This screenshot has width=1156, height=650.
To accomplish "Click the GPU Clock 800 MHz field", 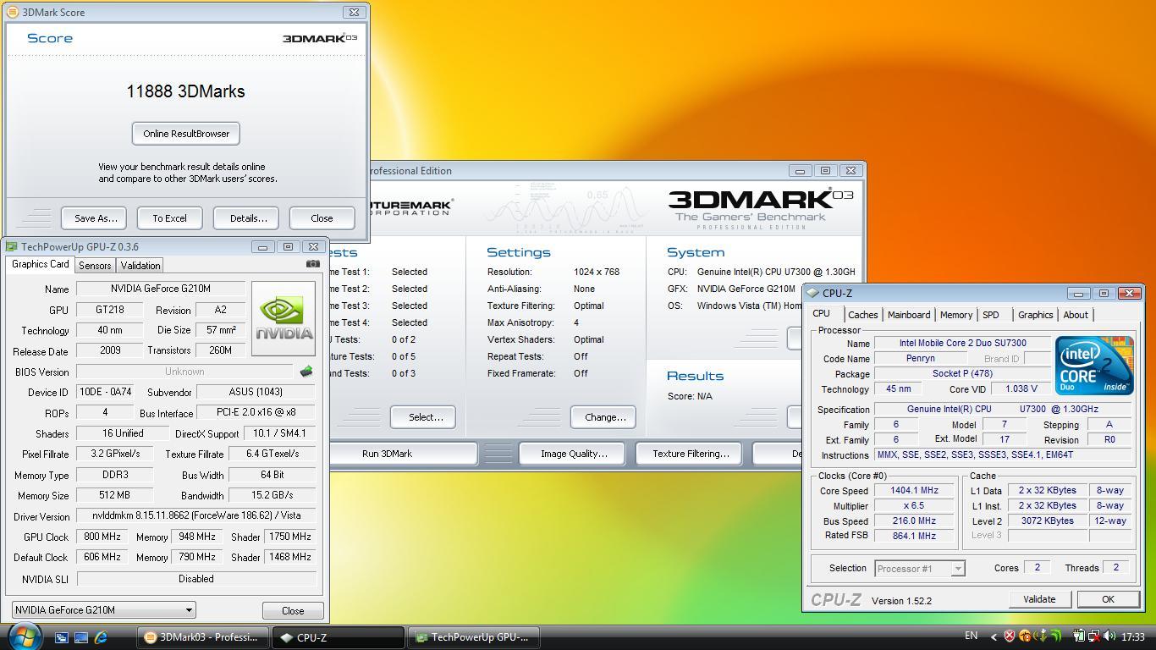I will click(102, 537).
